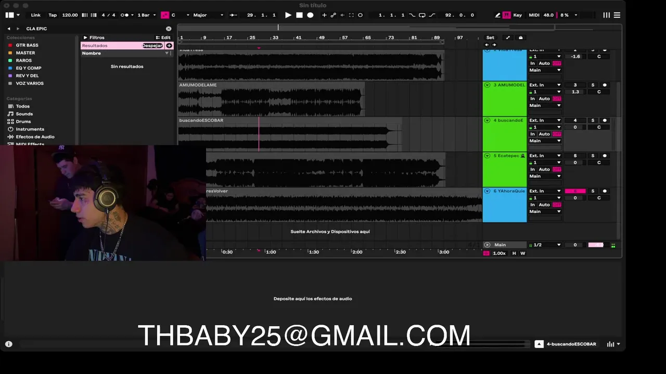Image resolution: width=666 pixels, height=374 pixels.
Task: Select the REV Y DEL collection
Action: click(27, 76)
